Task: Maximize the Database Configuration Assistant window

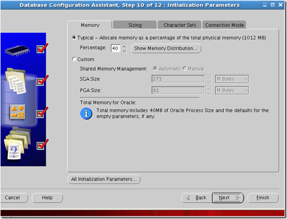Action: tap(273, 5)
